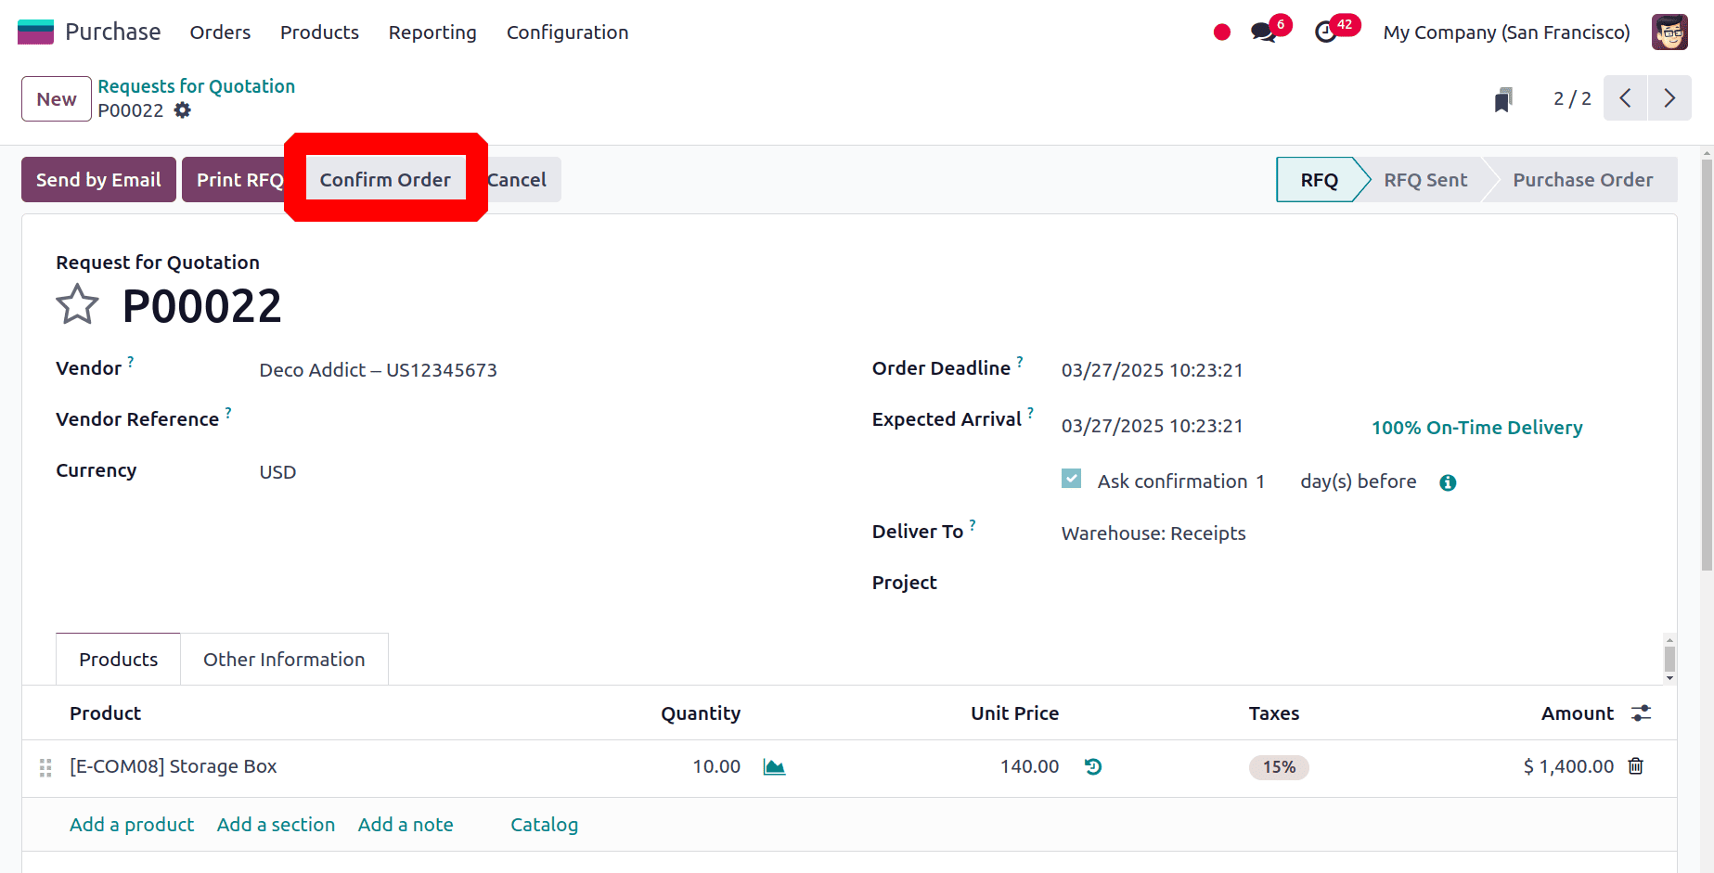The image size is (1714, 873).
Task: Click the Send by Email button
Action: coord(98,180)
